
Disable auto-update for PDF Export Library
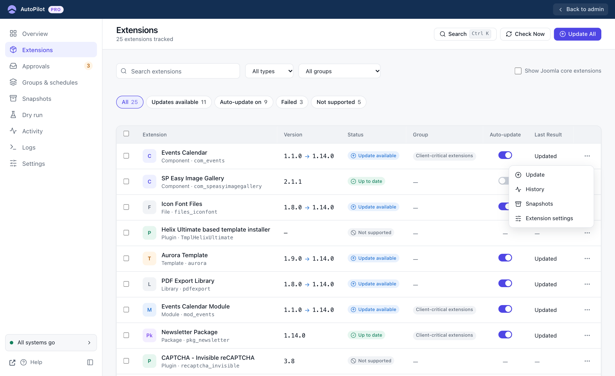click(x=505, y=283)
